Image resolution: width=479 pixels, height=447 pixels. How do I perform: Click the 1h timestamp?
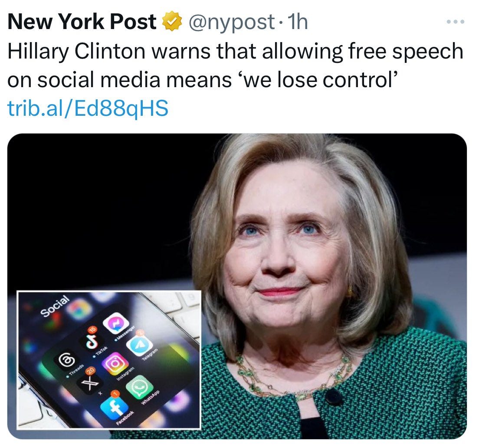[298, 22]
